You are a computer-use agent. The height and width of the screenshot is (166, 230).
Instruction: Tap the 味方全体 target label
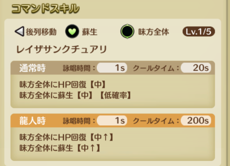(x=154, y=32)
